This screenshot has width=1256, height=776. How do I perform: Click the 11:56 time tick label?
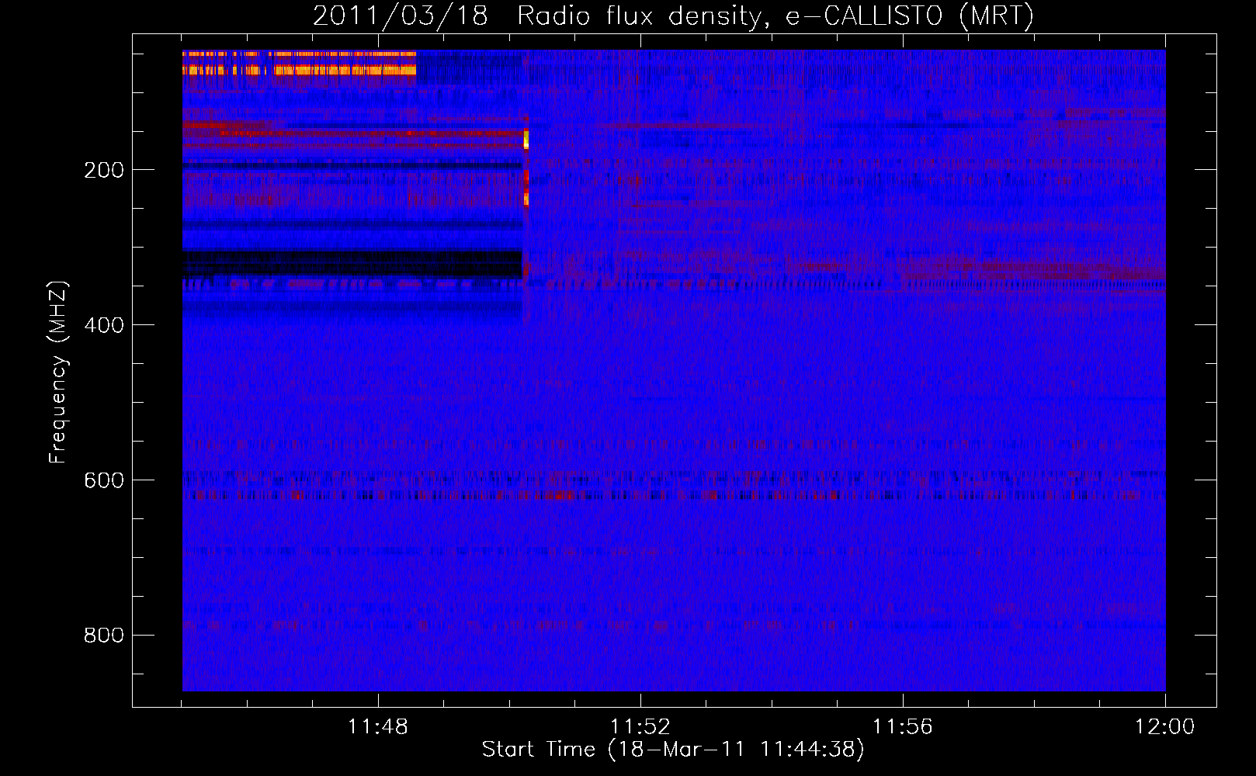pos(903,727)
